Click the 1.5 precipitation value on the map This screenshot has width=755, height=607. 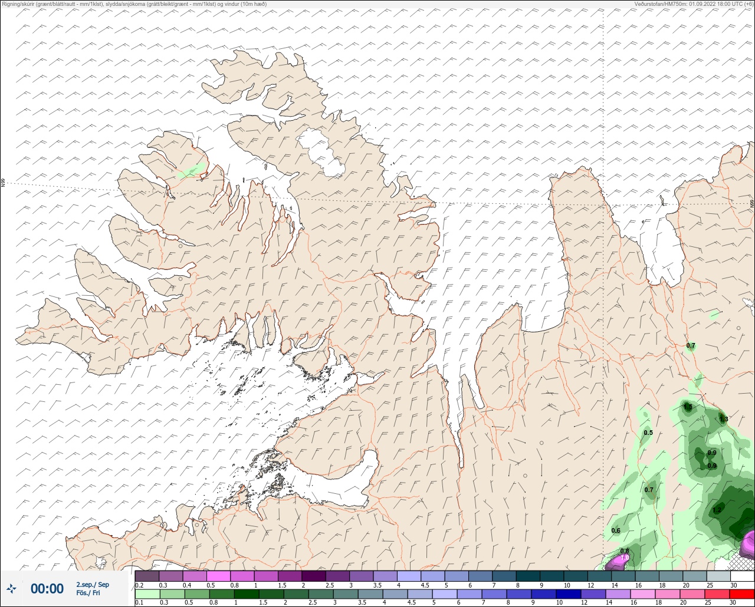tap(688, 407)
